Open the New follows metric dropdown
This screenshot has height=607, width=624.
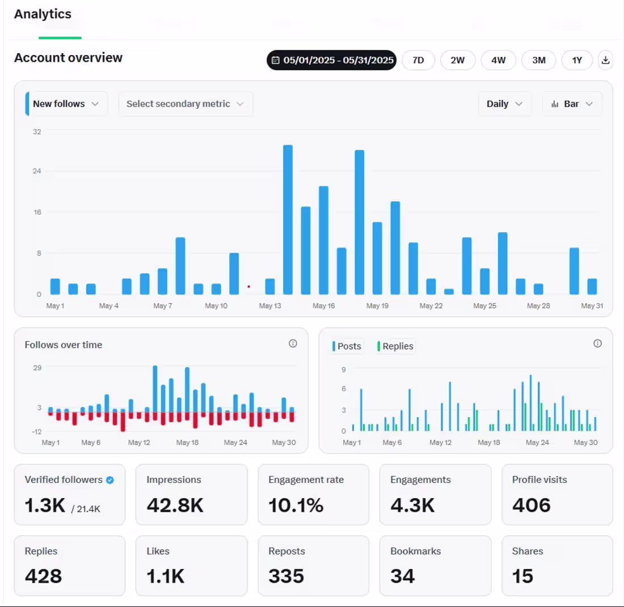click(65, 104)
